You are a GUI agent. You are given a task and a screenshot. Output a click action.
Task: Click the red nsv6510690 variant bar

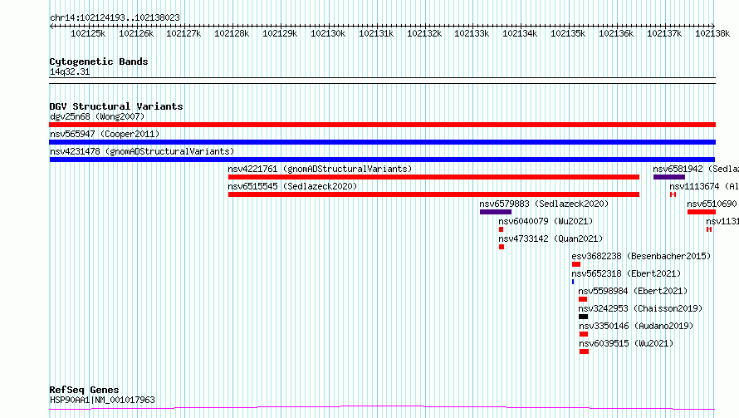tap(702, 212)
